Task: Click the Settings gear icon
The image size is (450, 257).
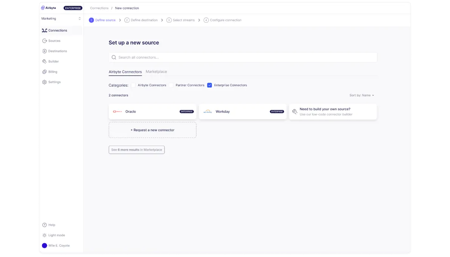Action: 45,82
